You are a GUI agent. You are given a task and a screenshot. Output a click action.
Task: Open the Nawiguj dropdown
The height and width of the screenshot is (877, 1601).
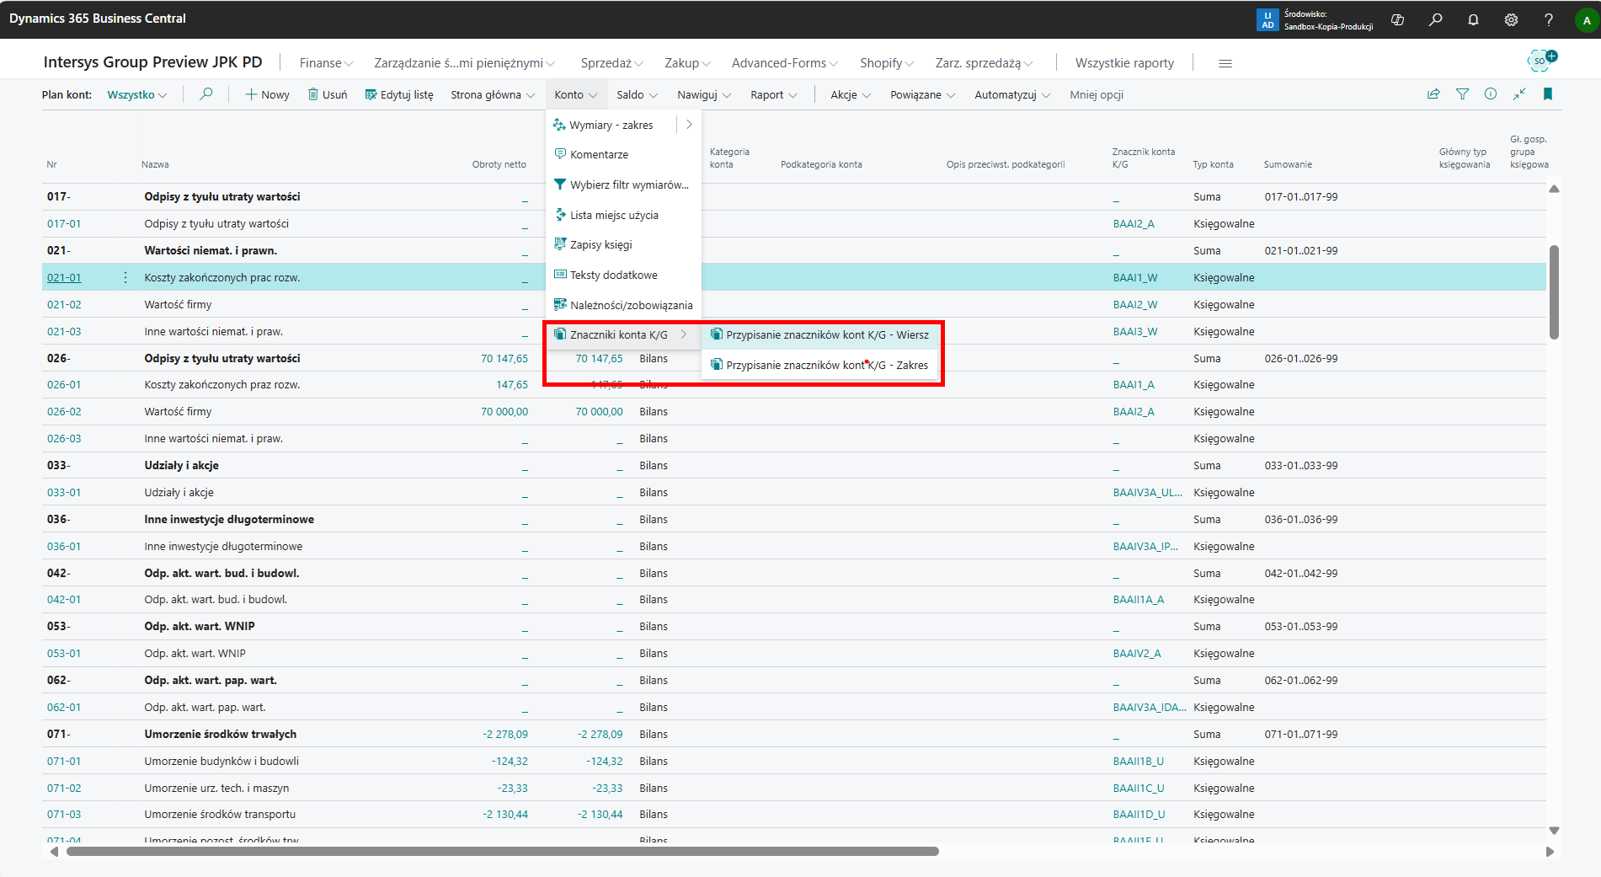click(x=704, y=95)
